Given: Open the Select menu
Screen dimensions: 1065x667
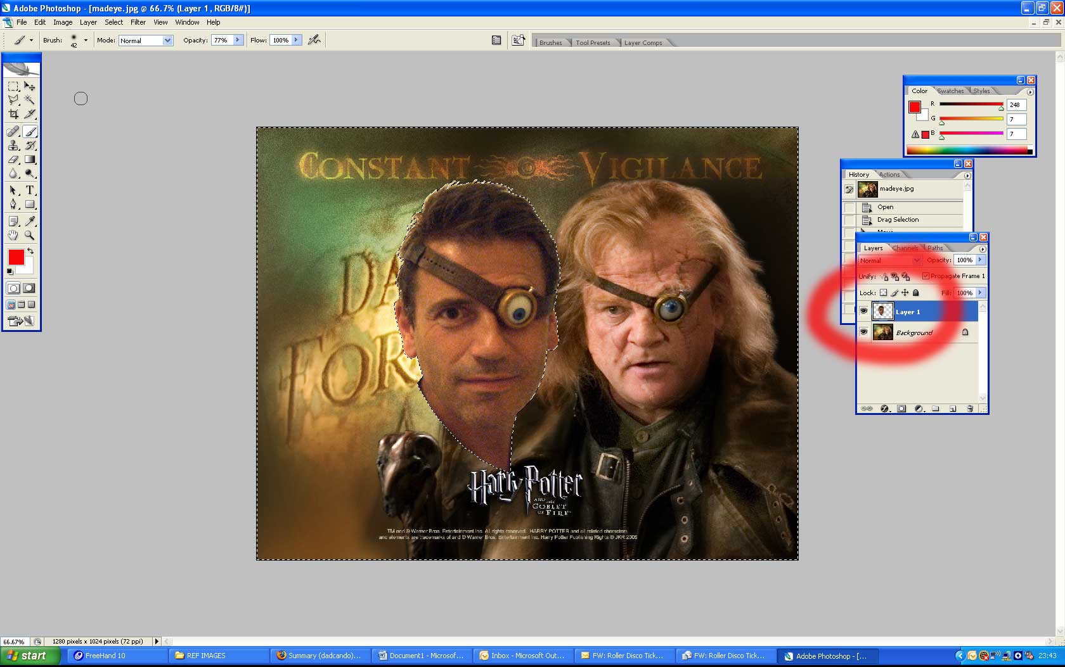Looking at the screenshot, I should [x=114, y=22].
